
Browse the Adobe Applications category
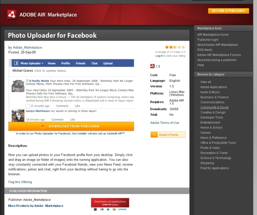coord(213,87)
